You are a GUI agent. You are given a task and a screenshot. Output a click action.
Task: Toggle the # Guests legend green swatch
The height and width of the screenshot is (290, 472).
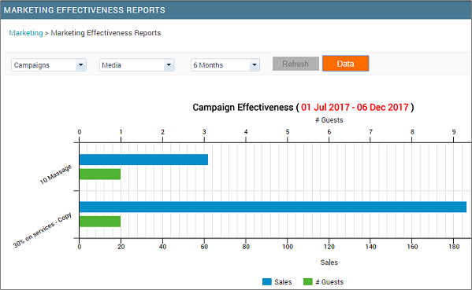308,282
